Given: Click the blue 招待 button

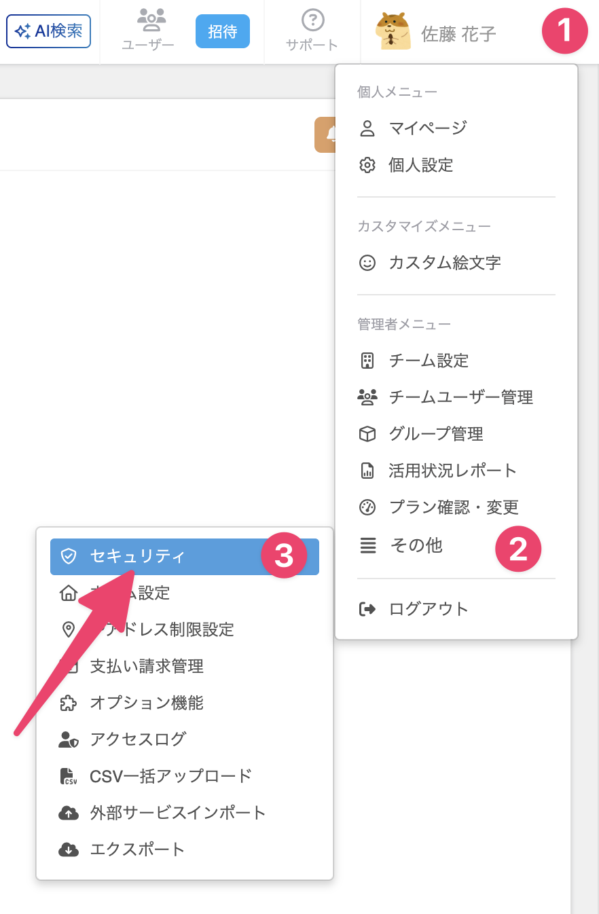Looking at the screenshot, I should point(223,31).
